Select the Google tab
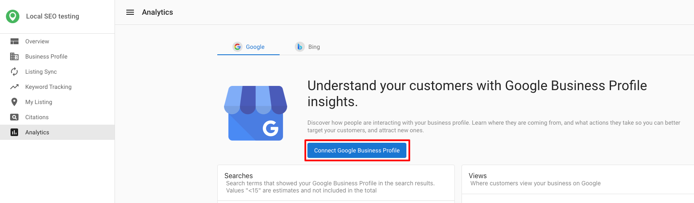 pos(248,47)
